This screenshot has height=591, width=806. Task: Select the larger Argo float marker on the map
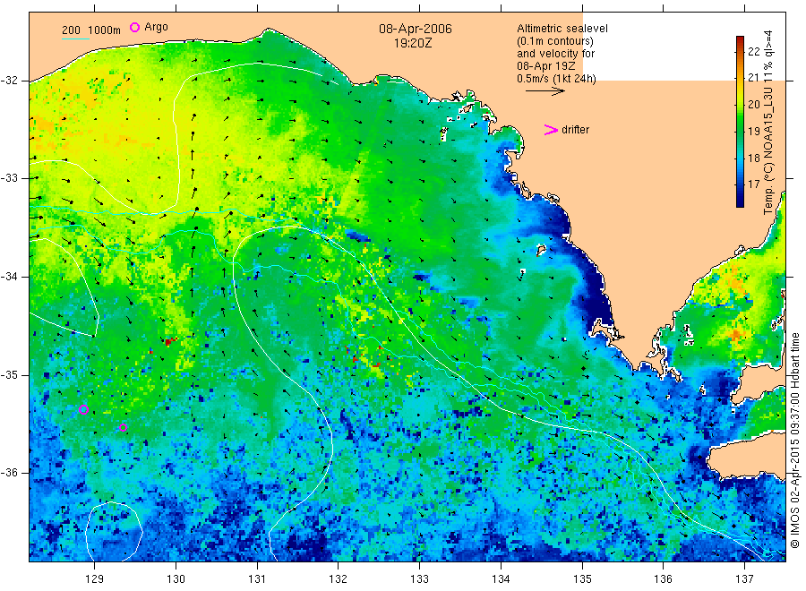[84, 409]
